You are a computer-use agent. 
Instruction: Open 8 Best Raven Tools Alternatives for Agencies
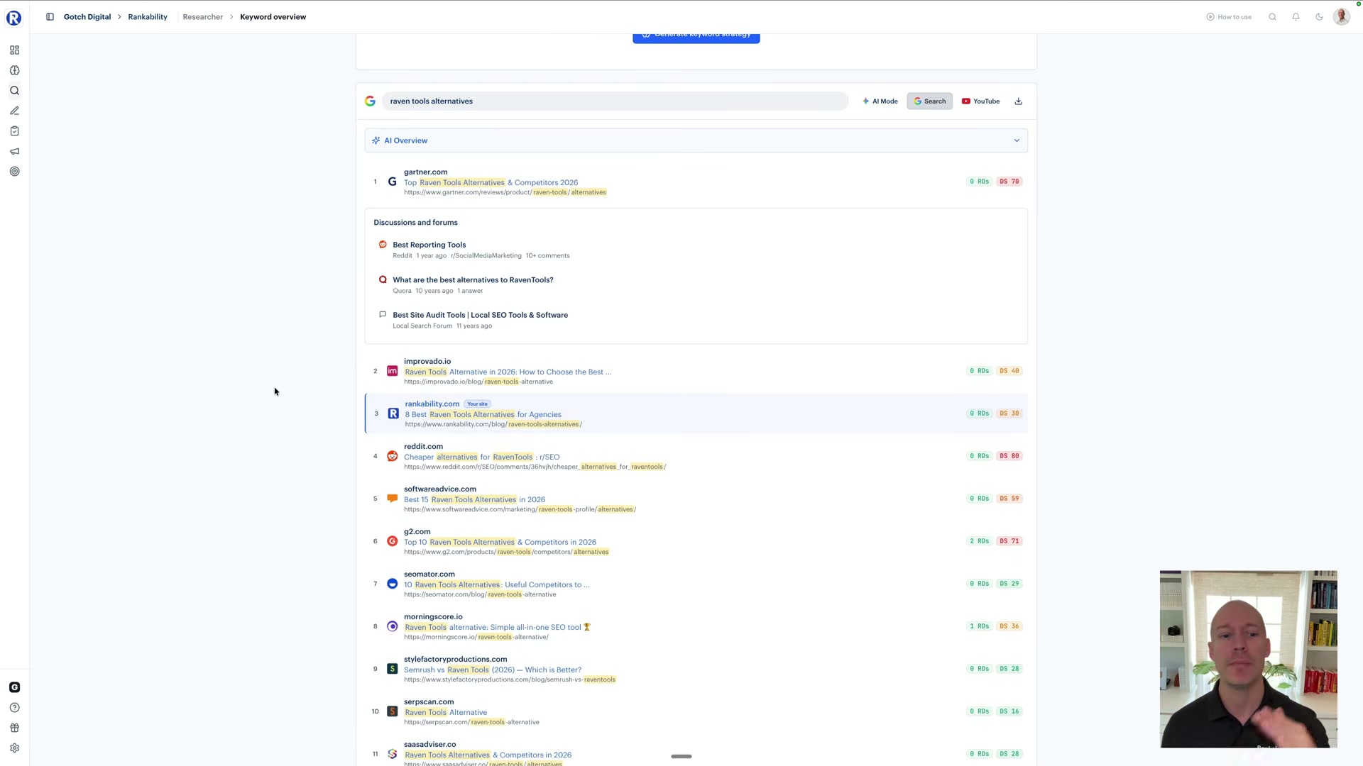(483, 414)
